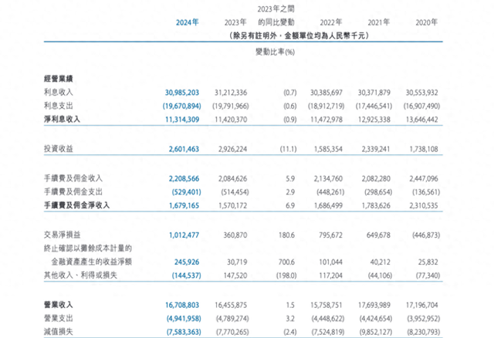Image resolution: width=494 pixels, height=338 pixels.
Task: Select the value 11,420,370
Action: (x=231, y=120)
